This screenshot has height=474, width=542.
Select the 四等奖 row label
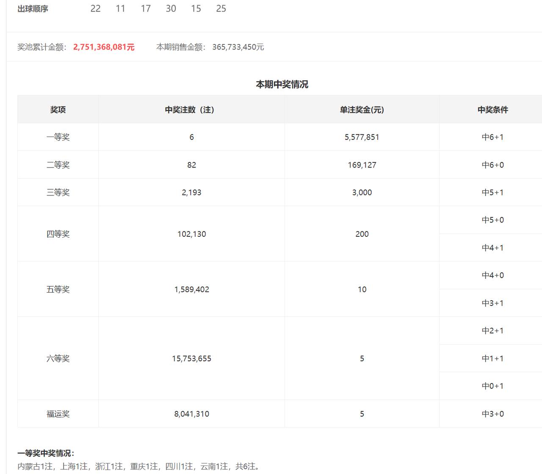click(58, 234)
